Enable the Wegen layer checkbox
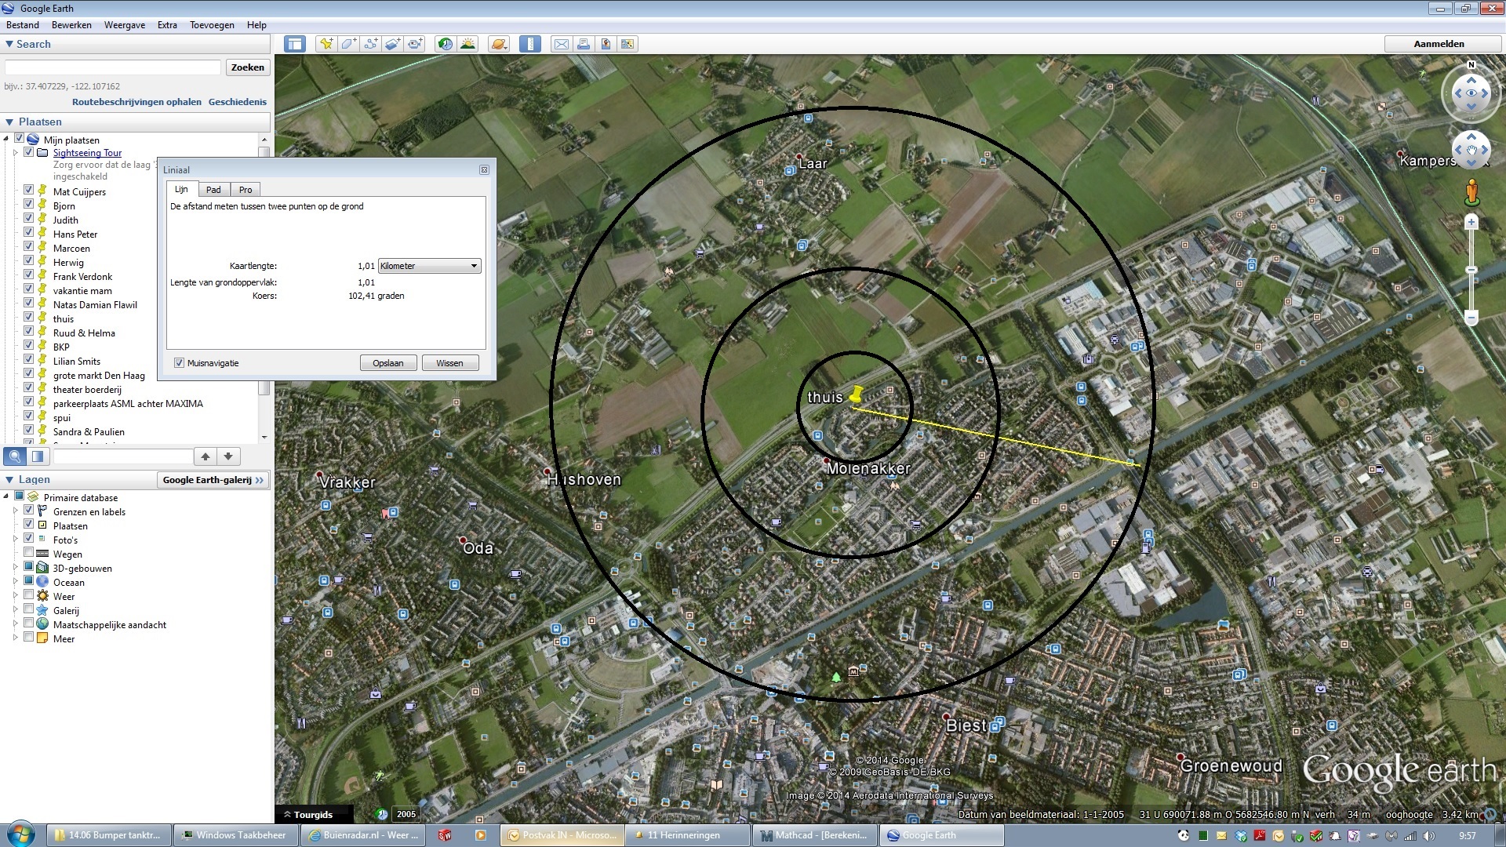 tap(29, 553)
